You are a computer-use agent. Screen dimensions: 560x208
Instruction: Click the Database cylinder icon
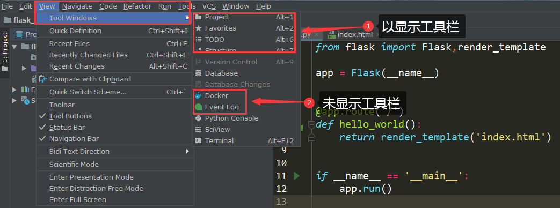198,73
